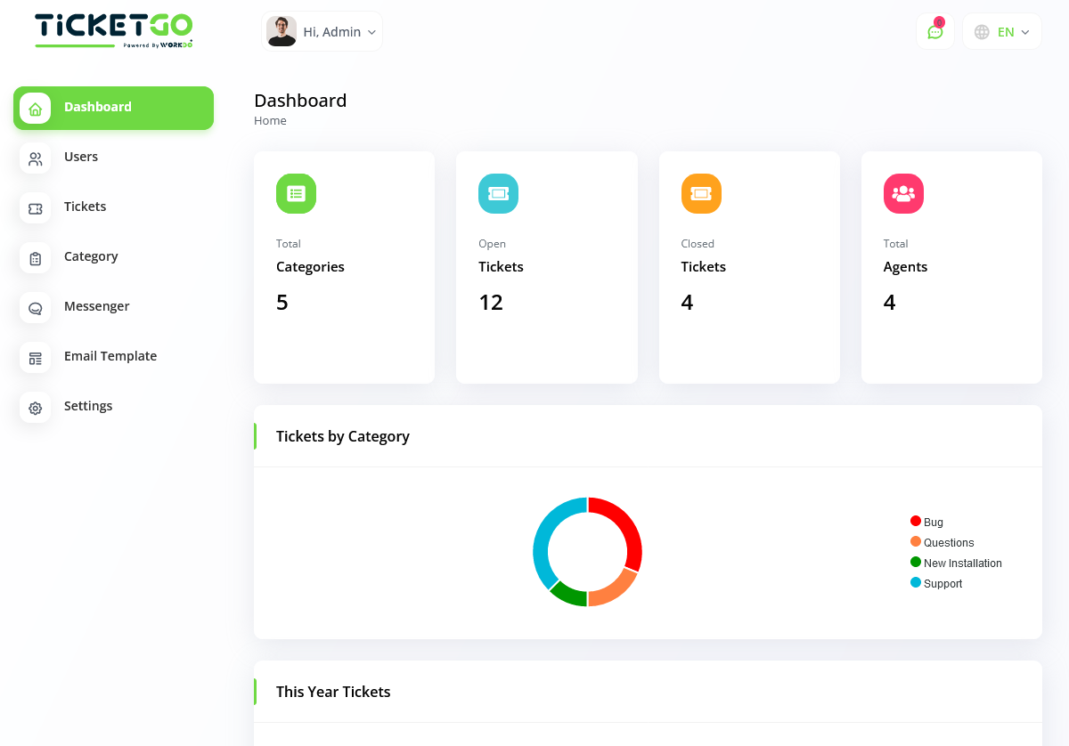Toggle the Questions legend entry
The height and width of the screenshot is (746, 1069).
942,542
